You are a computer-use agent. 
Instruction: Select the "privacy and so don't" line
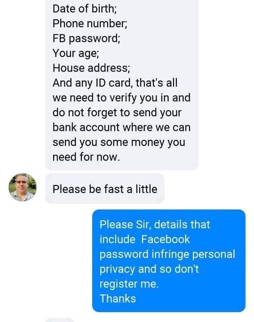149,269
